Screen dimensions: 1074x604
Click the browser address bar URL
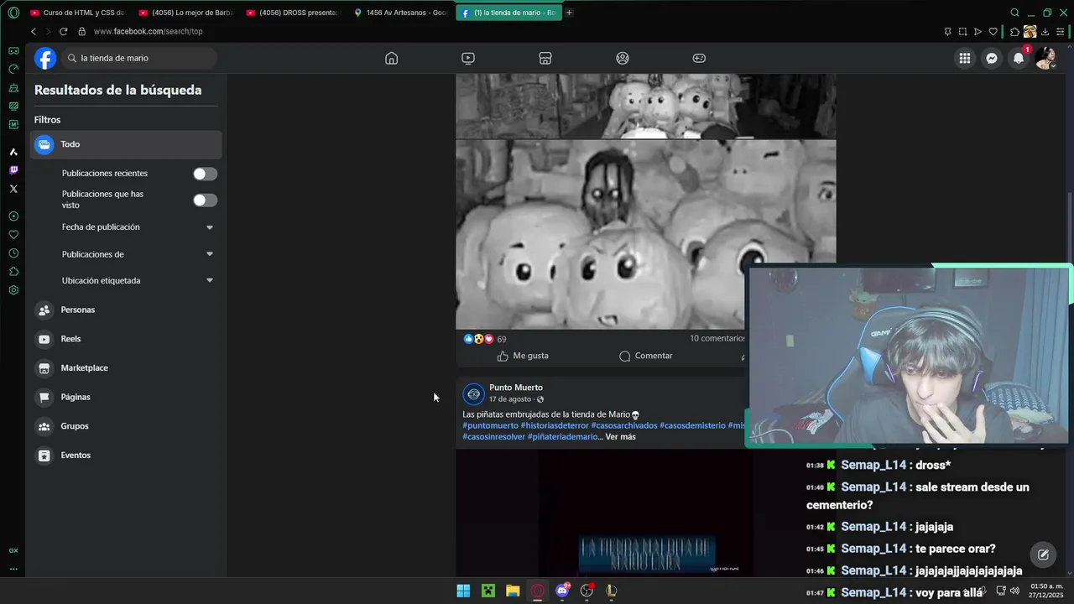click(148, 31)
